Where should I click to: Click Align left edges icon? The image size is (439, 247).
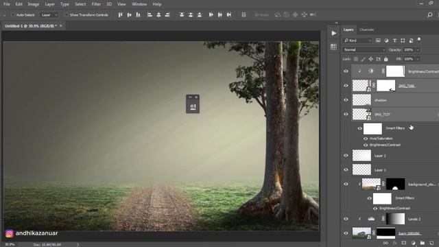(x=150, y=15)
